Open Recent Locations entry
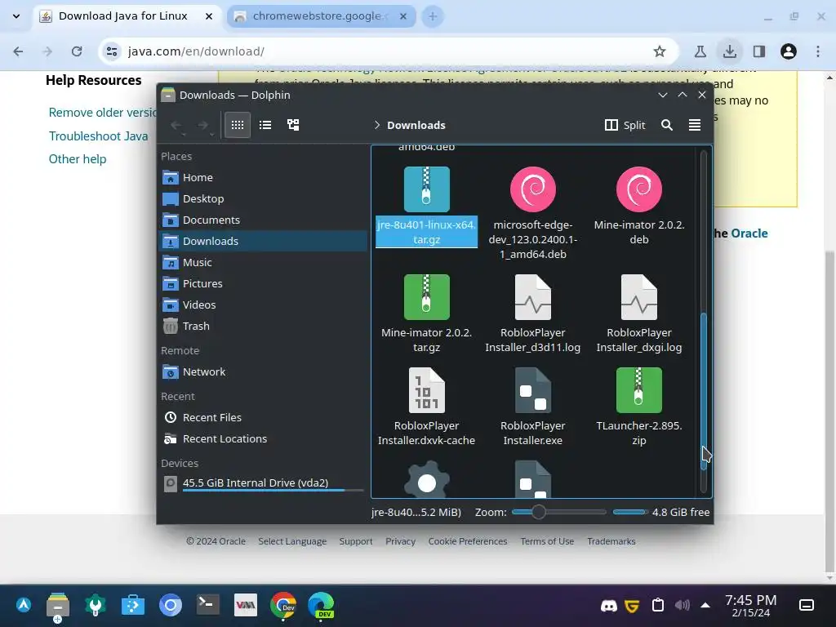 (x=263, y=438)
